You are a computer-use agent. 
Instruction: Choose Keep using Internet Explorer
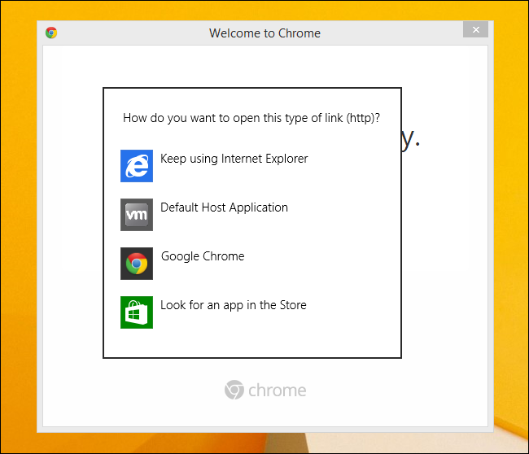click(234, 159)
